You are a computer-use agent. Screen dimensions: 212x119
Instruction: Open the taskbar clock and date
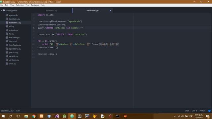click(199, 116)
